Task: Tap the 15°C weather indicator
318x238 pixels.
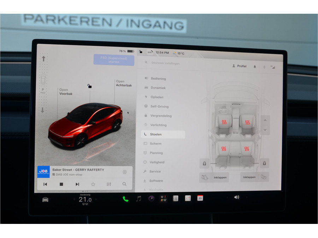Action: tap(178, 53)
